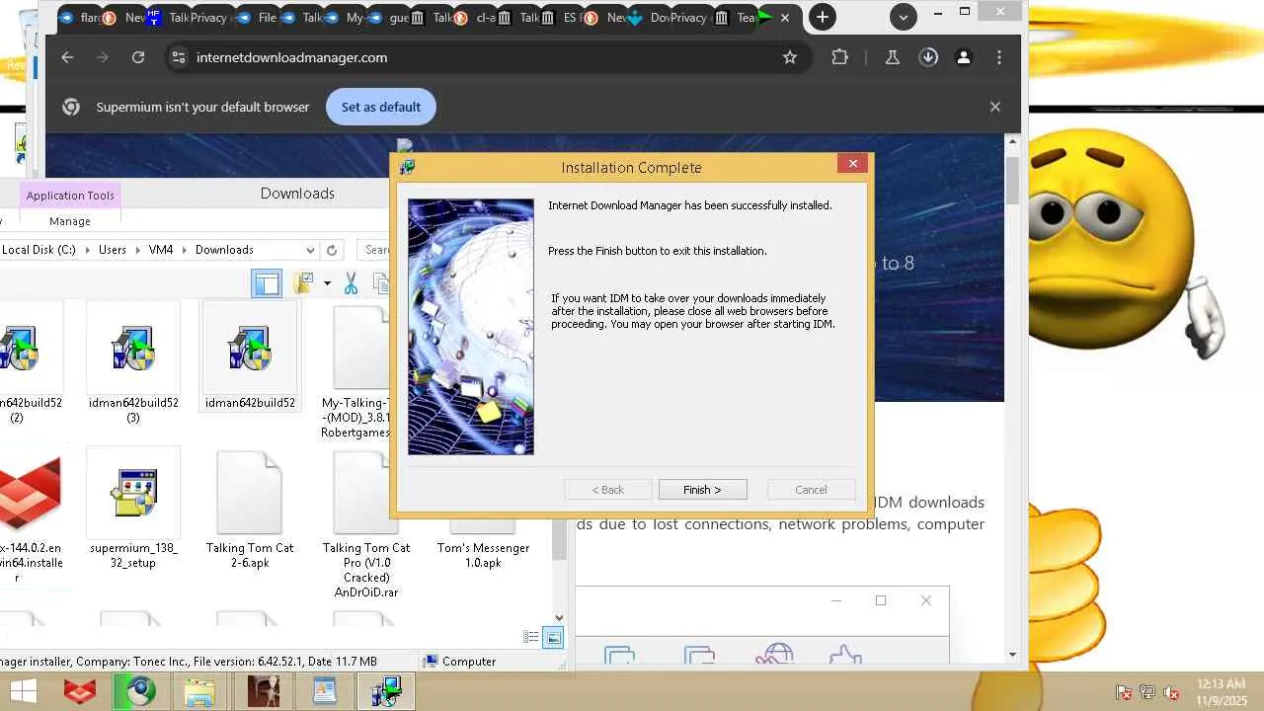Click VM4 in the Explorer breadcrumb path
The height and width of the screenshot is (711, 1264).
click(161, 250)
